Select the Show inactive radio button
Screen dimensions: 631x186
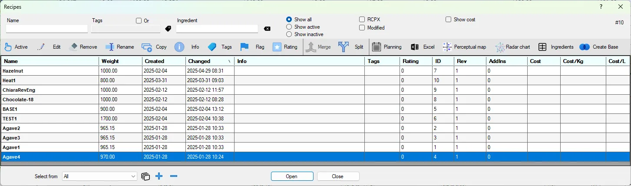(x=289, y=34)
